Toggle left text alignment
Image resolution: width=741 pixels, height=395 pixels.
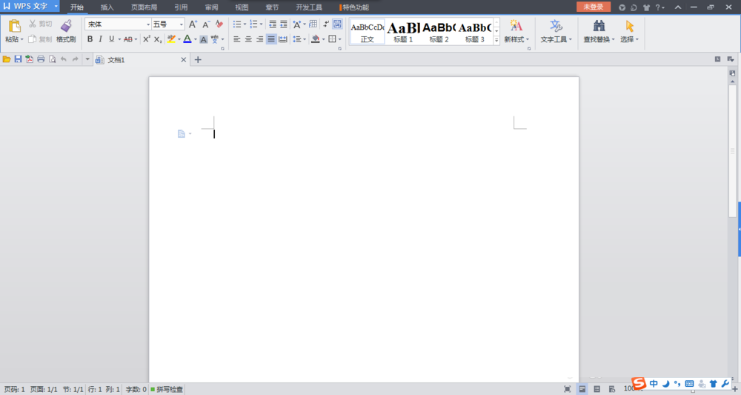click(x=237, y=39)
